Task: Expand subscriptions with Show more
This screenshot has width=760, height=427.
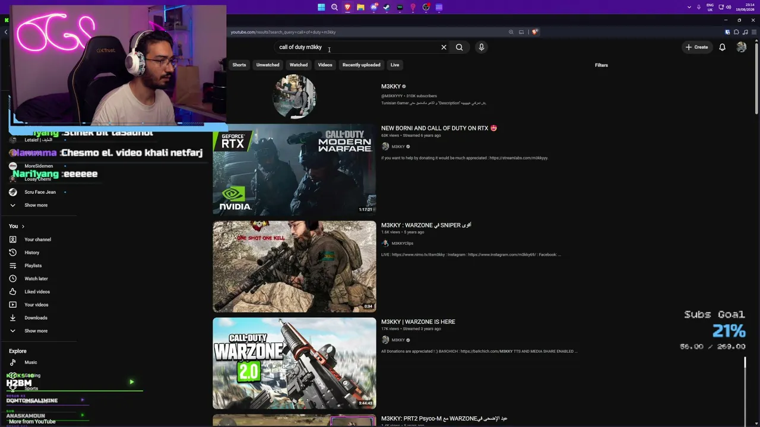Action: click(36, 205)
